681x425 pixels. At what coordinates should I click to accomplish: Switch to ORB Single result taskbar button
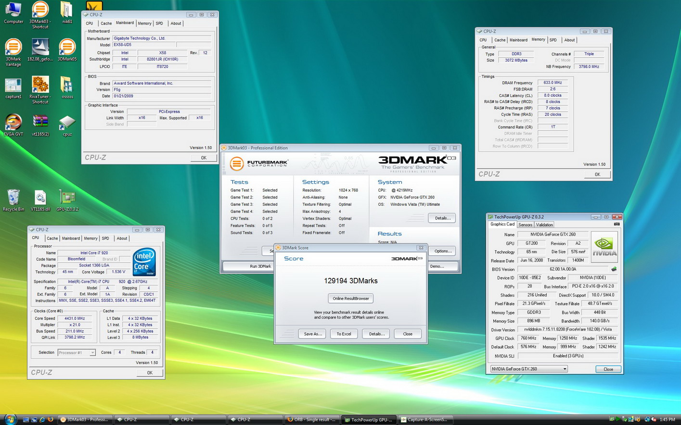[x=312, y=420]
